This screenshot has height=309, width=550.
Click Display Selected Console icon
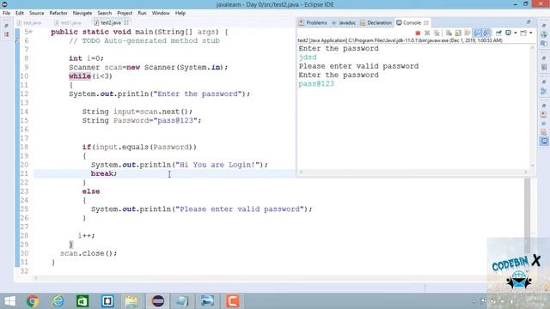coord(508,33)
